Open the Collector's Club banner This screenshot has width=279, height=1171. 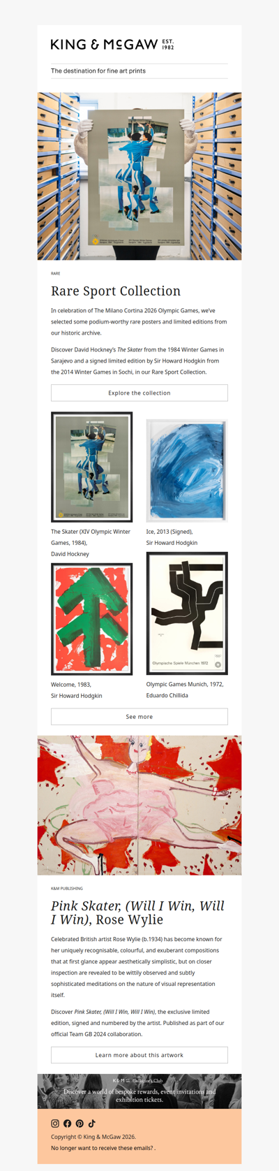coord(139,1091)
